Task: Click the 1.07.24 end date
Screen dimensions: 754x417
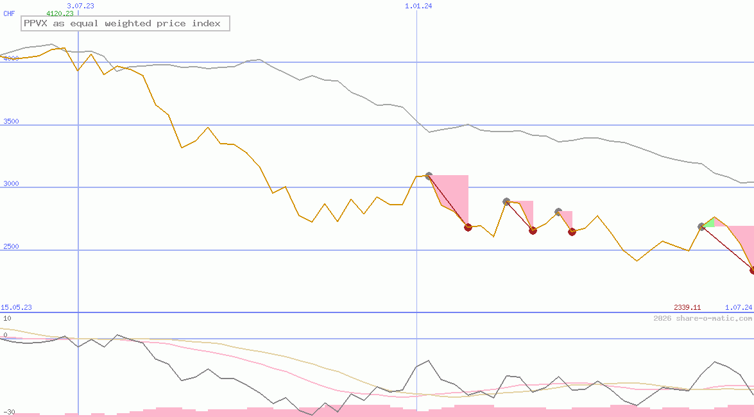Action: click(x=739, y=307)
